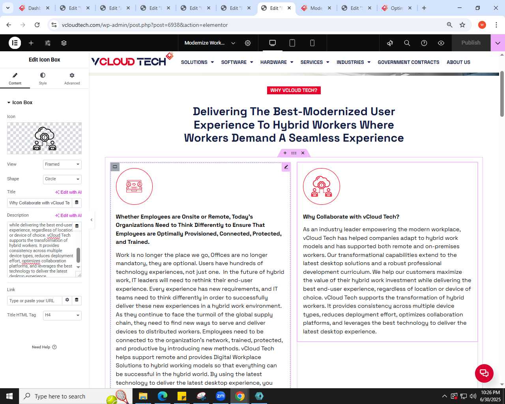The width and height of the screenshot is (505, 404).
Task: Select the cloud collaboration circle icon
Action: point(322,186)
